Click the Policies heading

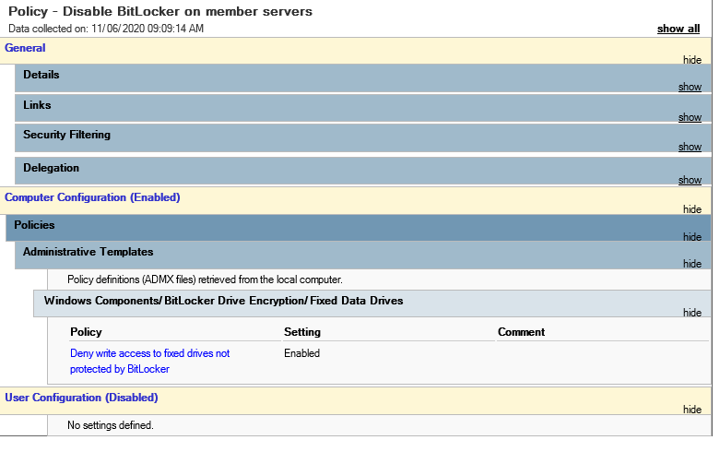34,225
